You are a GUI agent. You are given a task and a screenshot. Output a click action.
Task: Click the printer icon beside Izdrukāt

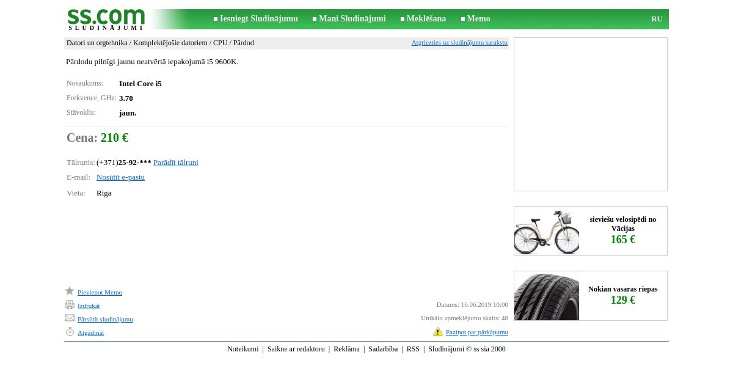point(70,305)
